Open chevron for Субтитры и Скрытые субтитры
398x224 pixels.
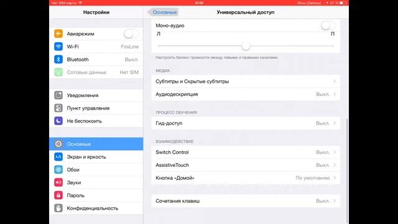[335, 82]
